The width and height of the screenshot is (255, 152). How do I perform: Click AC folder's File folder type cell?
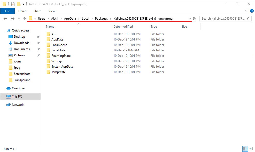[157, 34]
